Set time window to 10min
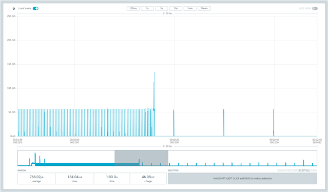 [x=204, y=8]
